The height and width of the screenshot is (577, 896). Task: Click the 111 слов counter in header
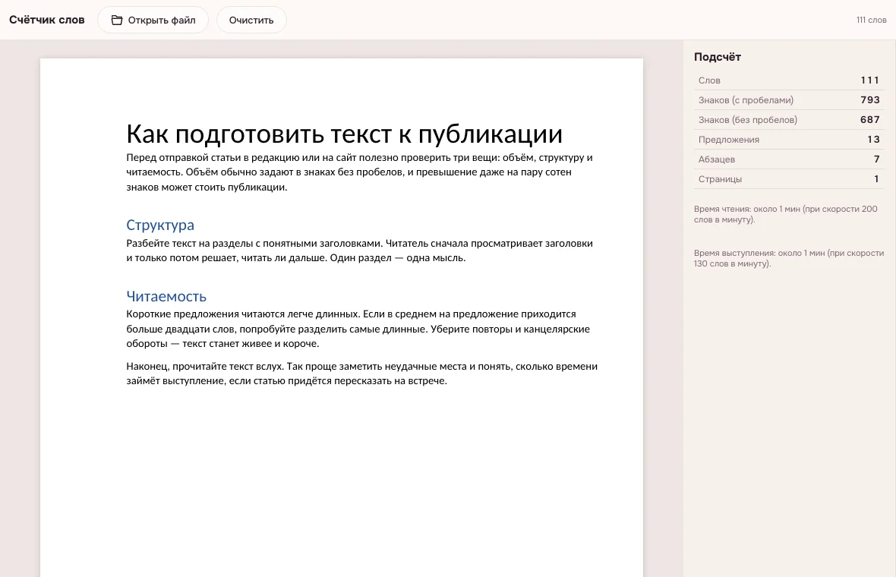(872, 20)
